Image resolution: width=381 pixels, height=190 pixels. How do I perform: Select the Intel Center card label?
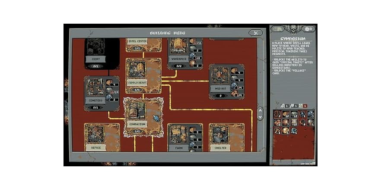point(137,41)
